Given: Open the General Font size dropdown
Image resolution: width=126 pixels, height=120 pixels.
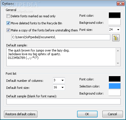Looking at the screenshot, I should 114,30.
